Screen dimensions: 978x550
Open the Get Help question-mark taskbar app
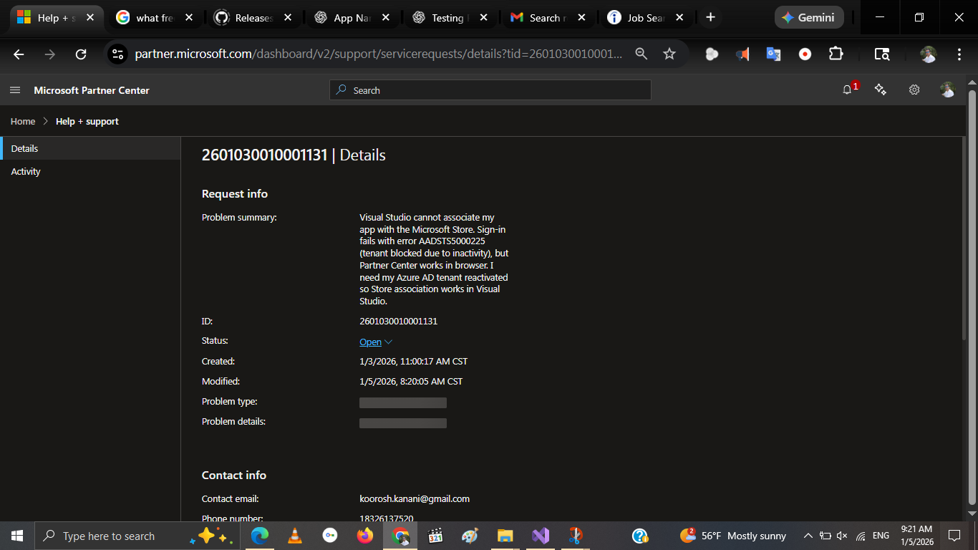click(640, 536)
